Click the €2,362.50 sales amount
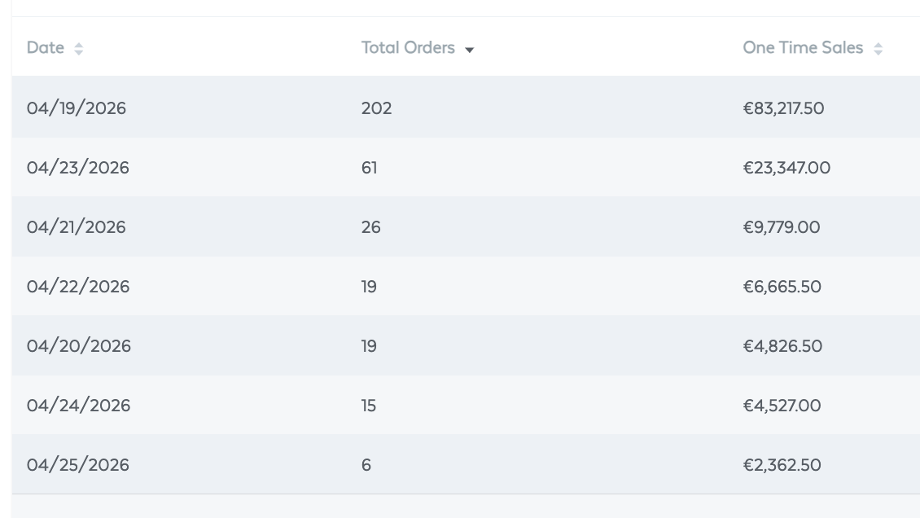The width and height of the screenshot is (920, 518). pyautogui.click(x=782, y=464)
